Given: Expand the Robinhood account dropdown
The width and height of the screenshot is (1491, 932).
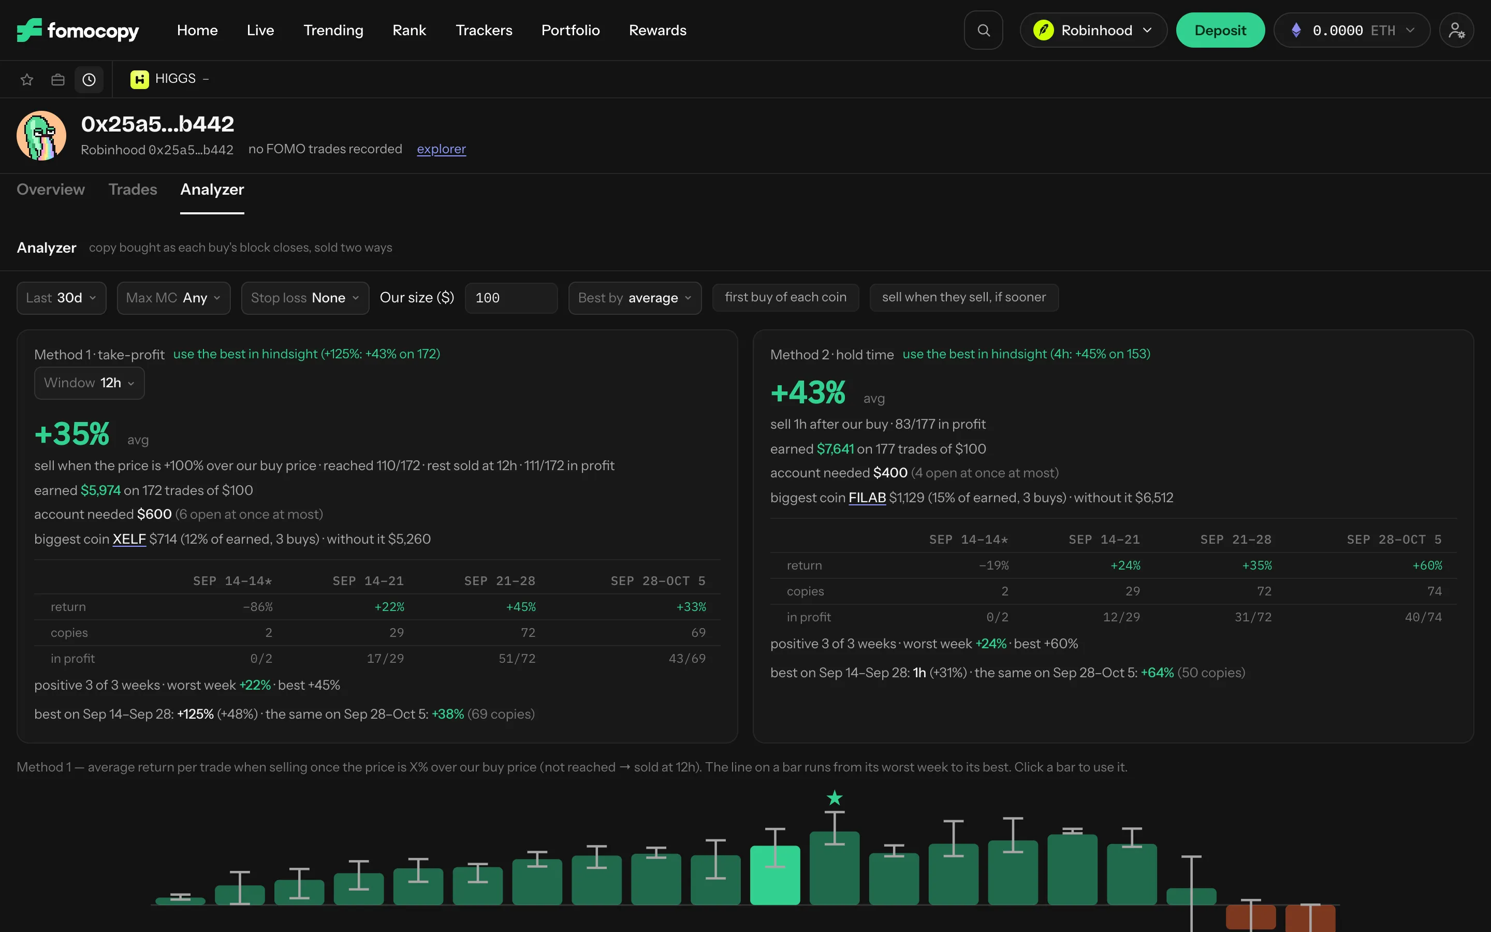Looking at the screenshot, I should [x=1093, y=30].
